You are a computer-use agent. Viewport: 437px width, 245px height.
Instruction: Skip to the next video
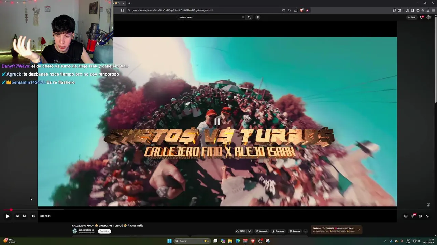click(x=24, y=216)
